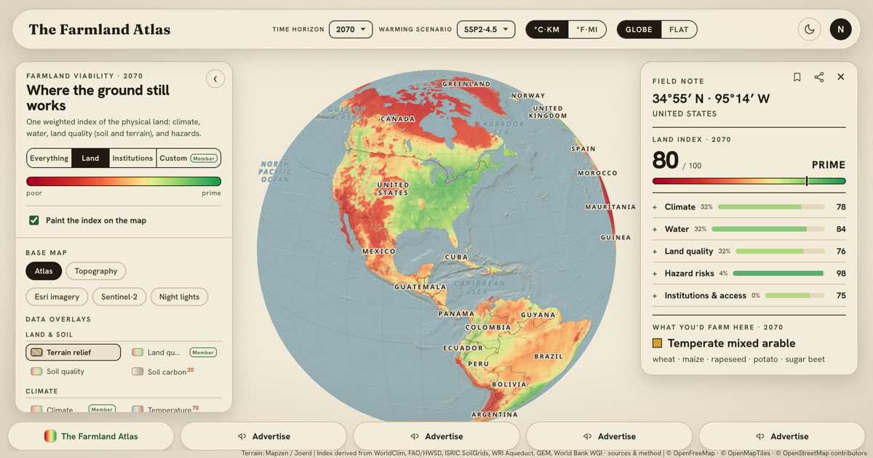The image size is (873, 458).
Task: Click the crop list starting with wheat
Action: click(738, 359)
